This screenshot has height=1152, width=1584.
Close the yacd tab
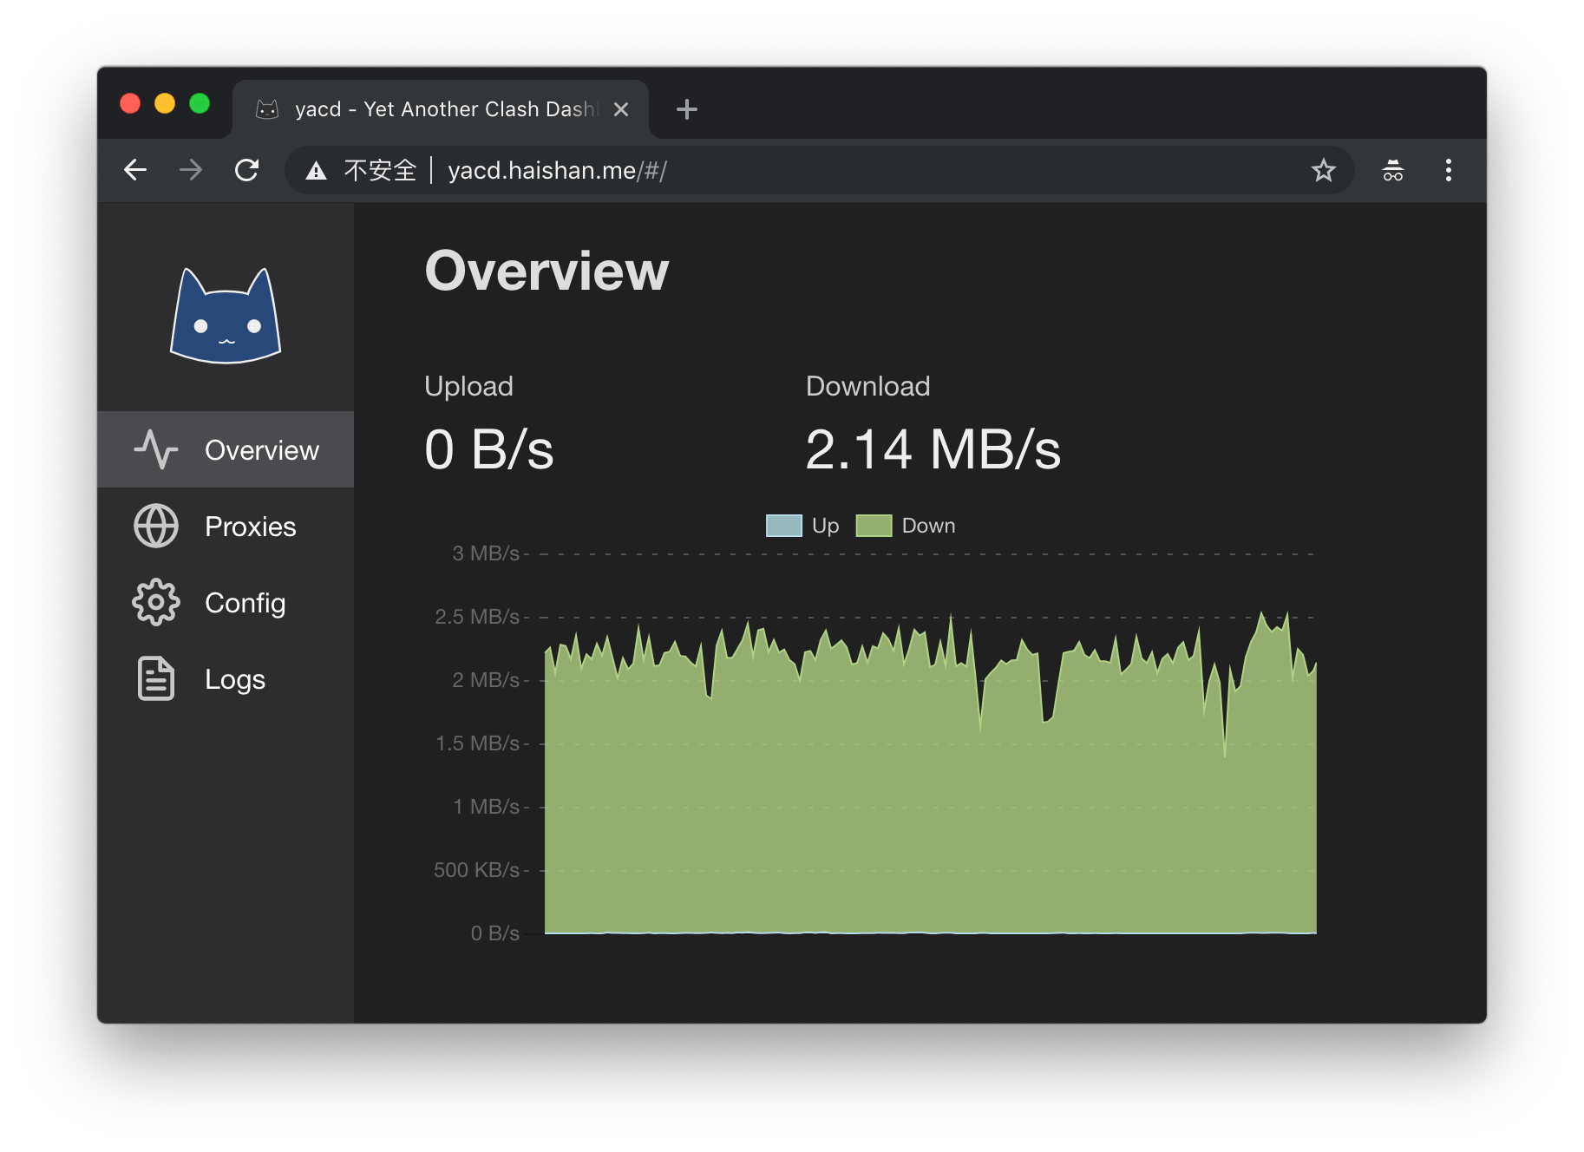tap(621, 109)
